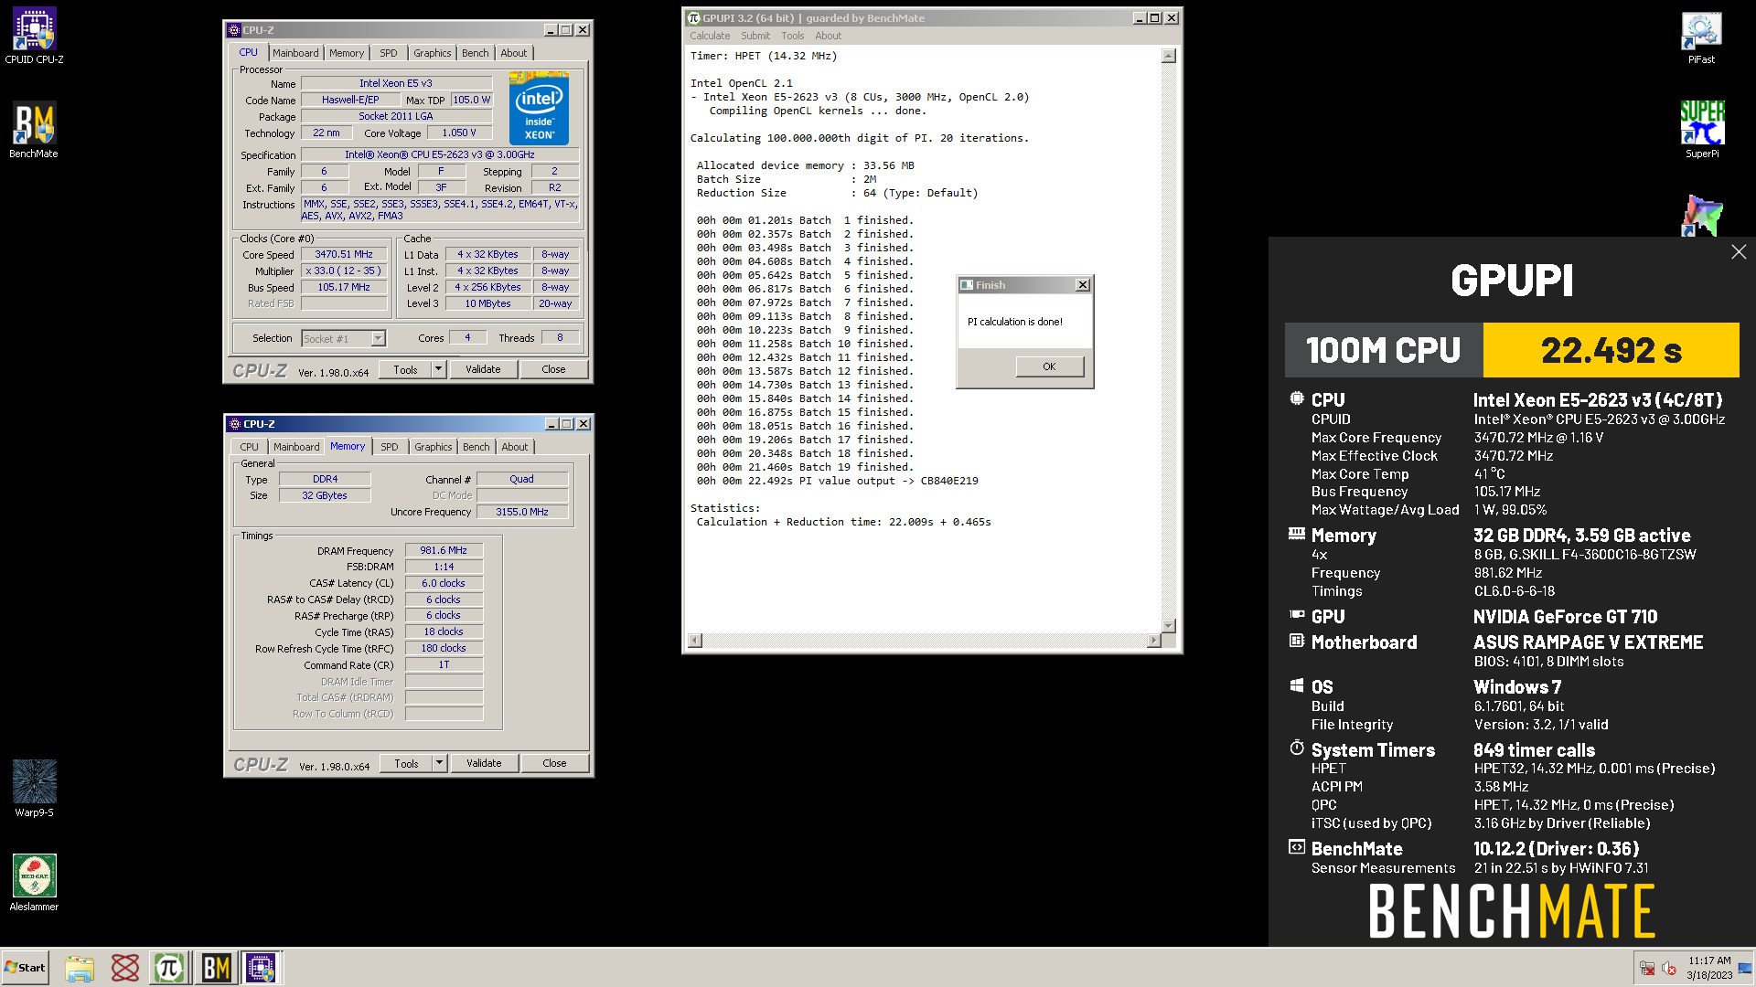Click the Windows Start button
This screenshot has width=1756, height=987.
click(x=25, y=968)
